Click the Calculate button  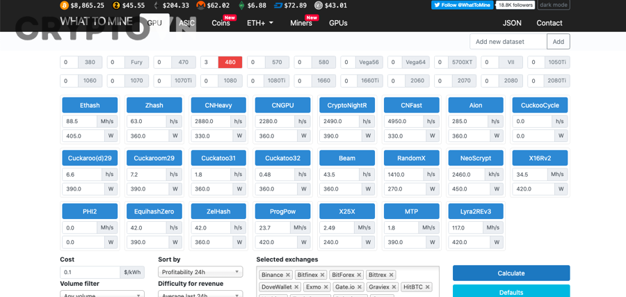coord(511,273)
